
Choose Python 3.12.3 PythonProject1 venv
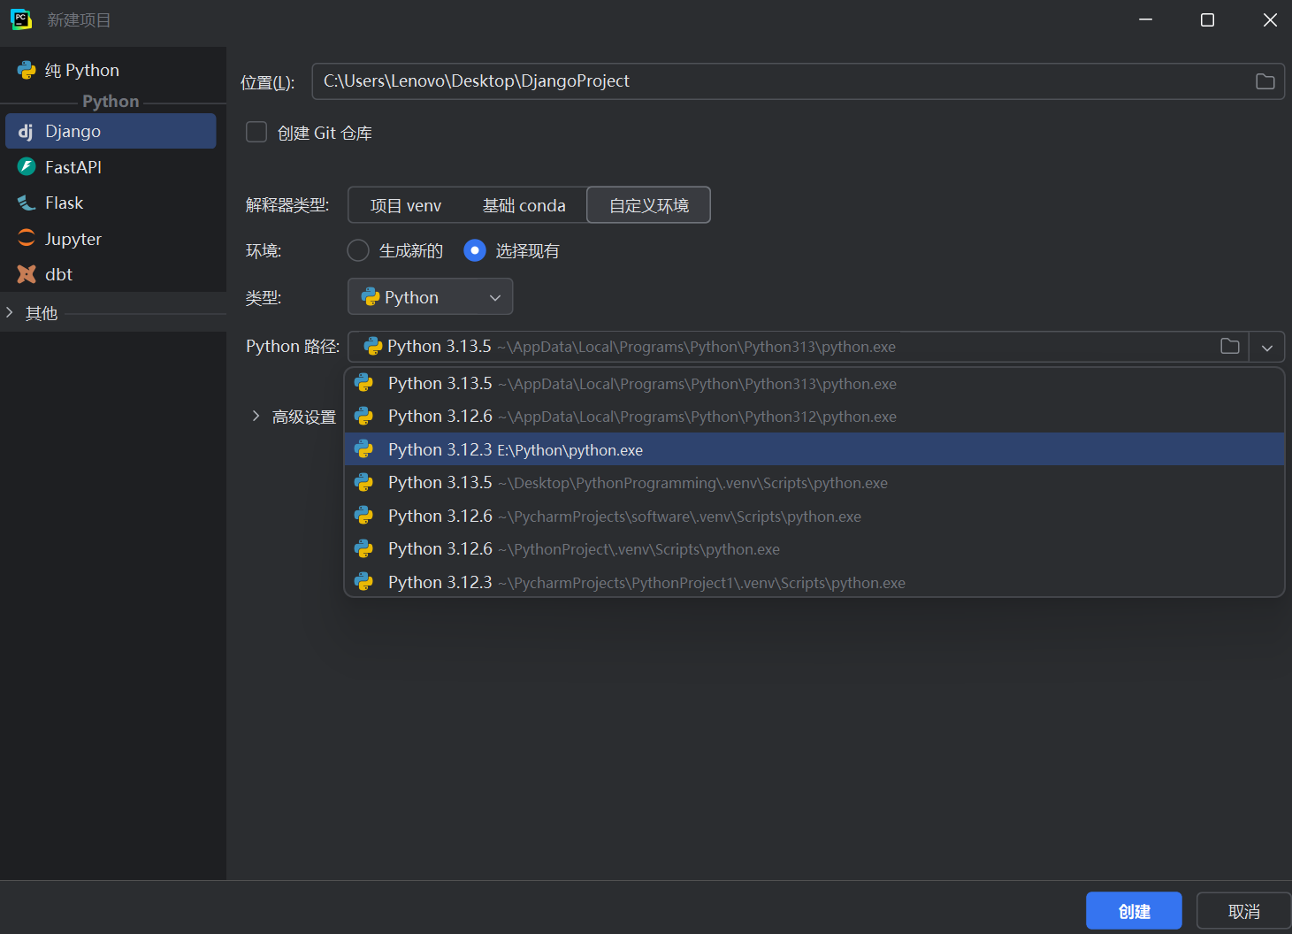pyautogui.click(x=814, y=582)
